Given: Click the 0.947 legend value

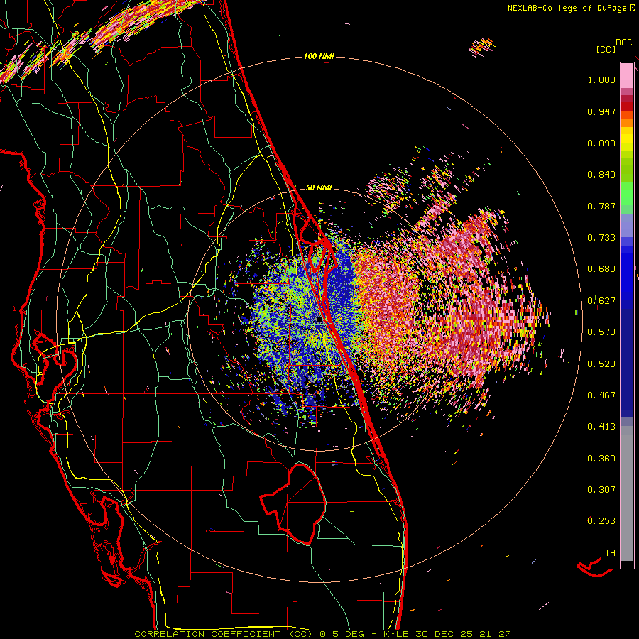Looking at the screenshot, I should point(601,112).
